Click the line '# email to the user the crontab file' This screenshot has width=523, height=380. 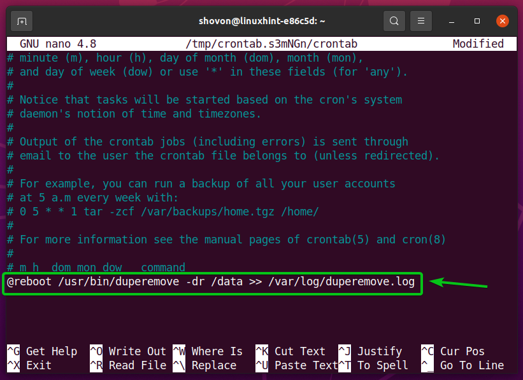pos(224,156)
